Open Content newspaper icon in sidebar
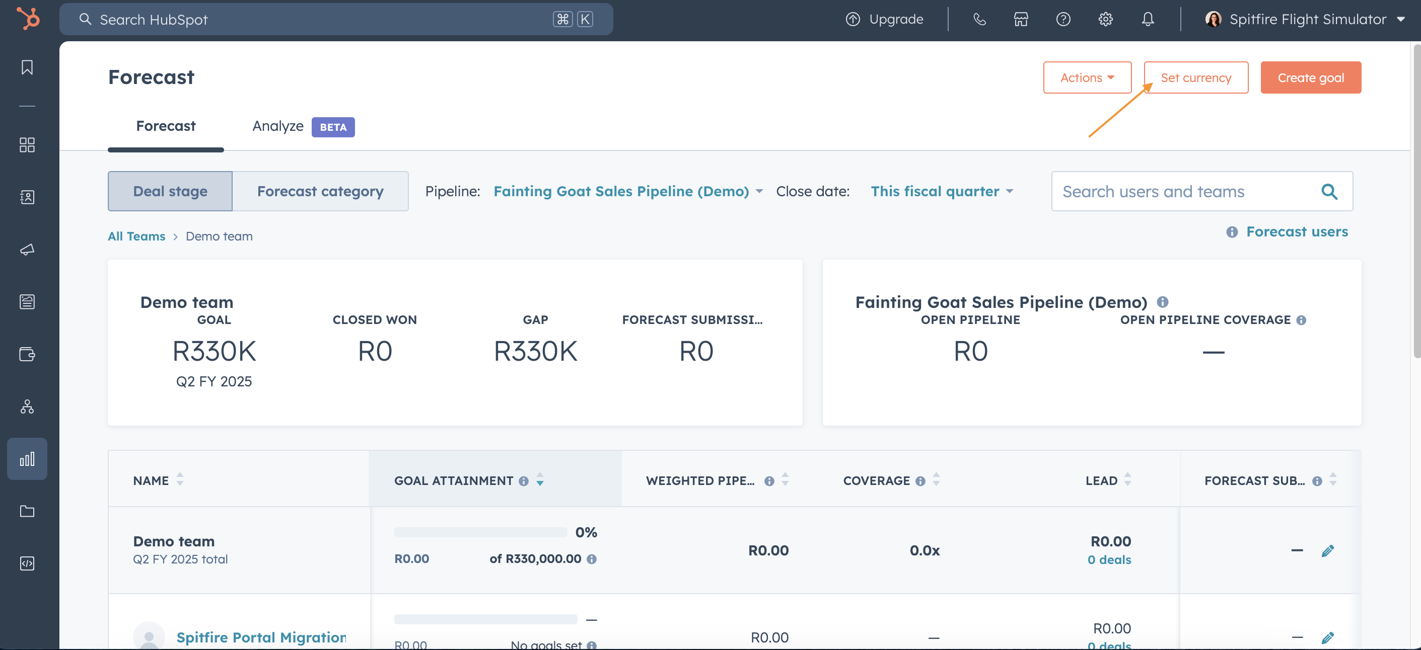 [27, 301]
